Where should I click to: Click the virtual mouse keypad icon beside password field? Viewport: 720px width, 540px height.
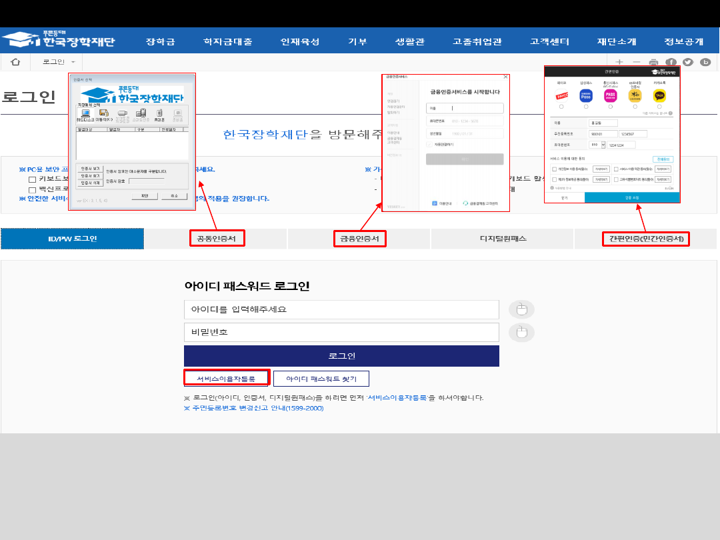[521, 332]
